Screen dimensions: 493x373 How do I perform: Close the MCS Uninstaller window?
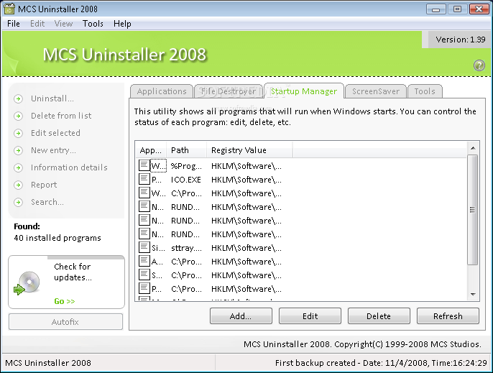[x=479, y=9]
